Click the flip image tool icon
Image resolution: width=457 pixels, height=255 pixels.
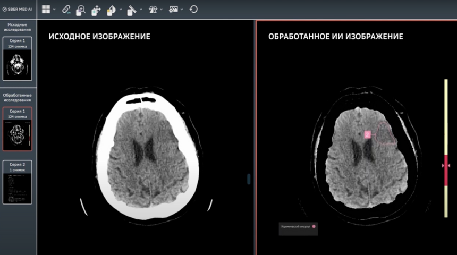(153, 10)
